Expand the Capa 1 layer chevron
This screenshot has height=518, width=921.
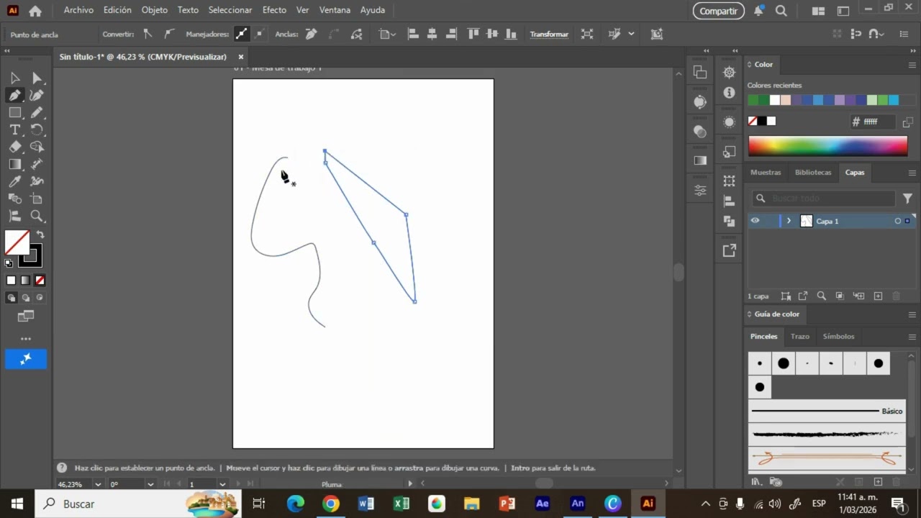[x=789, y=221]
